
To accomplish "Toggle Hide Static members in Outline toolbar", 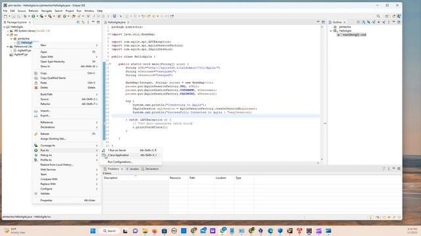I will coord(374,22).
